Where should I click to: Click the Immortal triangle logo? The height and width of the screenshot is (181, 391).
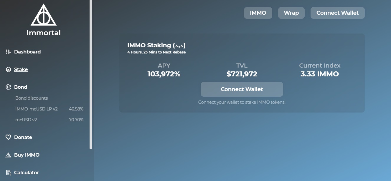[44, 15]
